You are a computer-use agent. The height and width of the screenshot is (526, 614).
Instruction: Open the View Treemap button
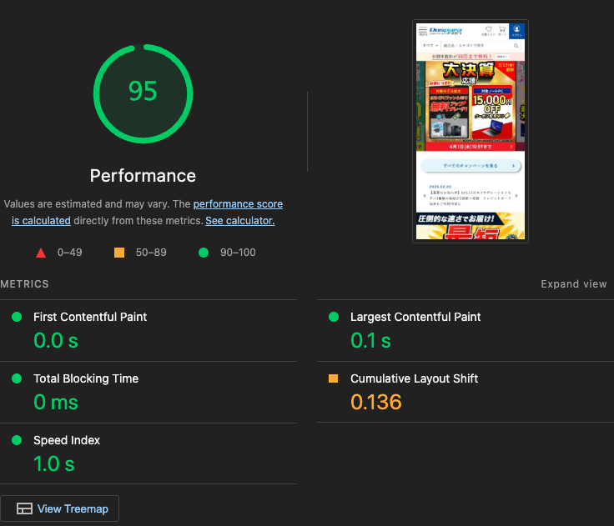point(60,508)
